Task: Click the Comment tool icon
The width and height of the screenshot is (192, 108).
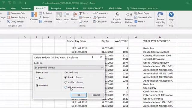Action: pyautogui.click(x=94, y=13)
